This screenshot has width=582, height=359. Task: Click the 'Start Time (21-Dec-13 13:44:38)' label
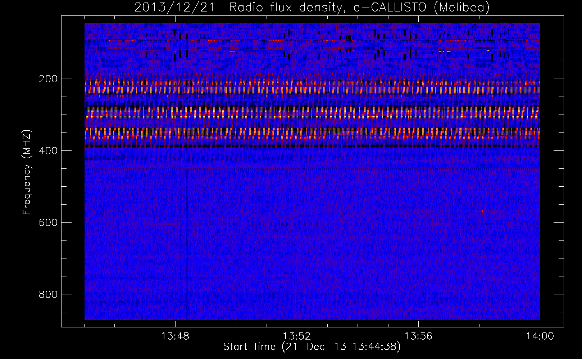pos(312,347)
